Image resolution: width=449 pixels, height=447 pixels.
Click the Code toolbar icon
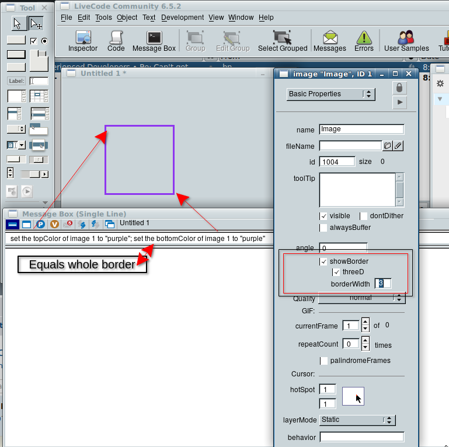coord(116,40)
